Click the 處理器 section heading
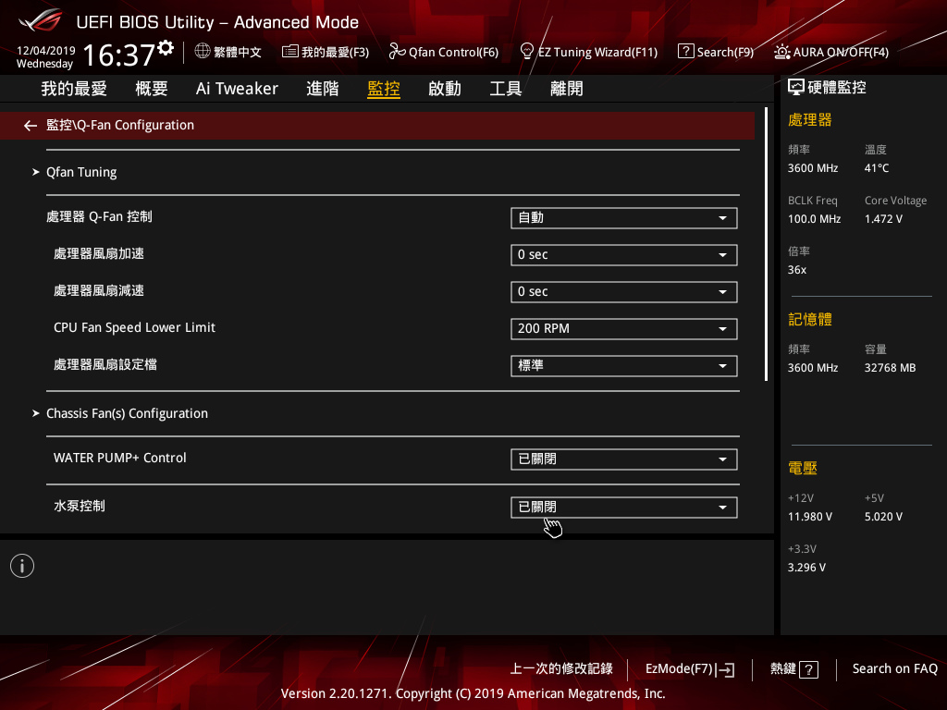The height and width of the screenshot is (710, 947). tap(810, 120)
